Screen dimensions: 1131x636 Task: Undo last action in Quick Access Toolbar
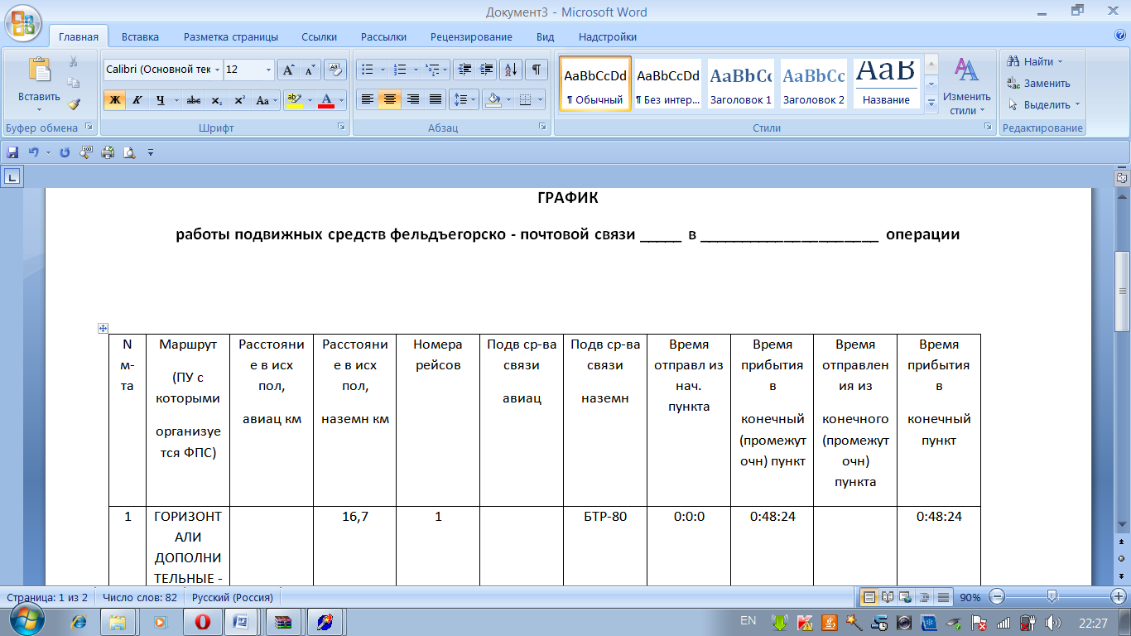33,152
